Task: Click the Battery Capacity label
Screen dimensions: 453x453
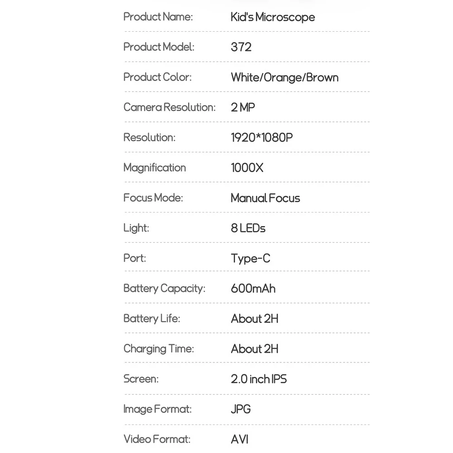Action: point(164,289)
